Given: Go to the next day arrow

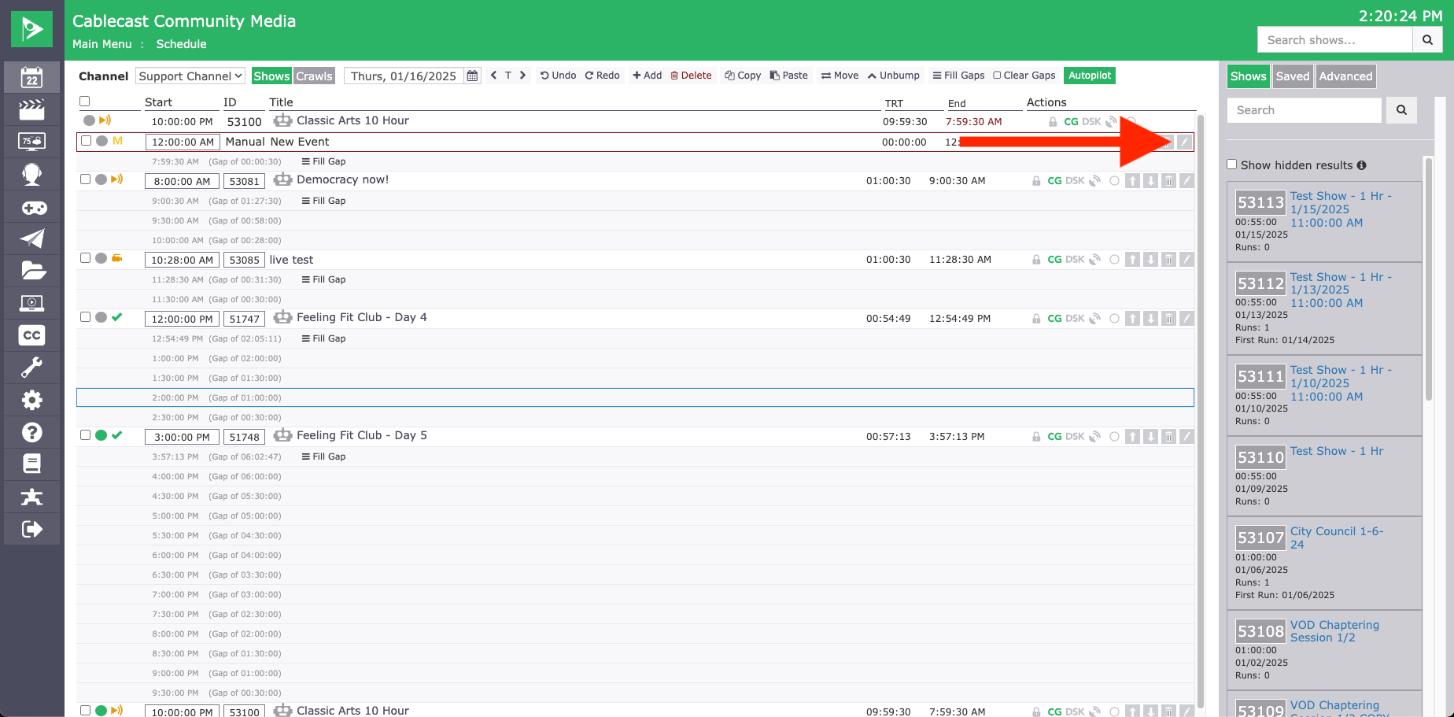Looking at the screenshot, I should point(522,76).
